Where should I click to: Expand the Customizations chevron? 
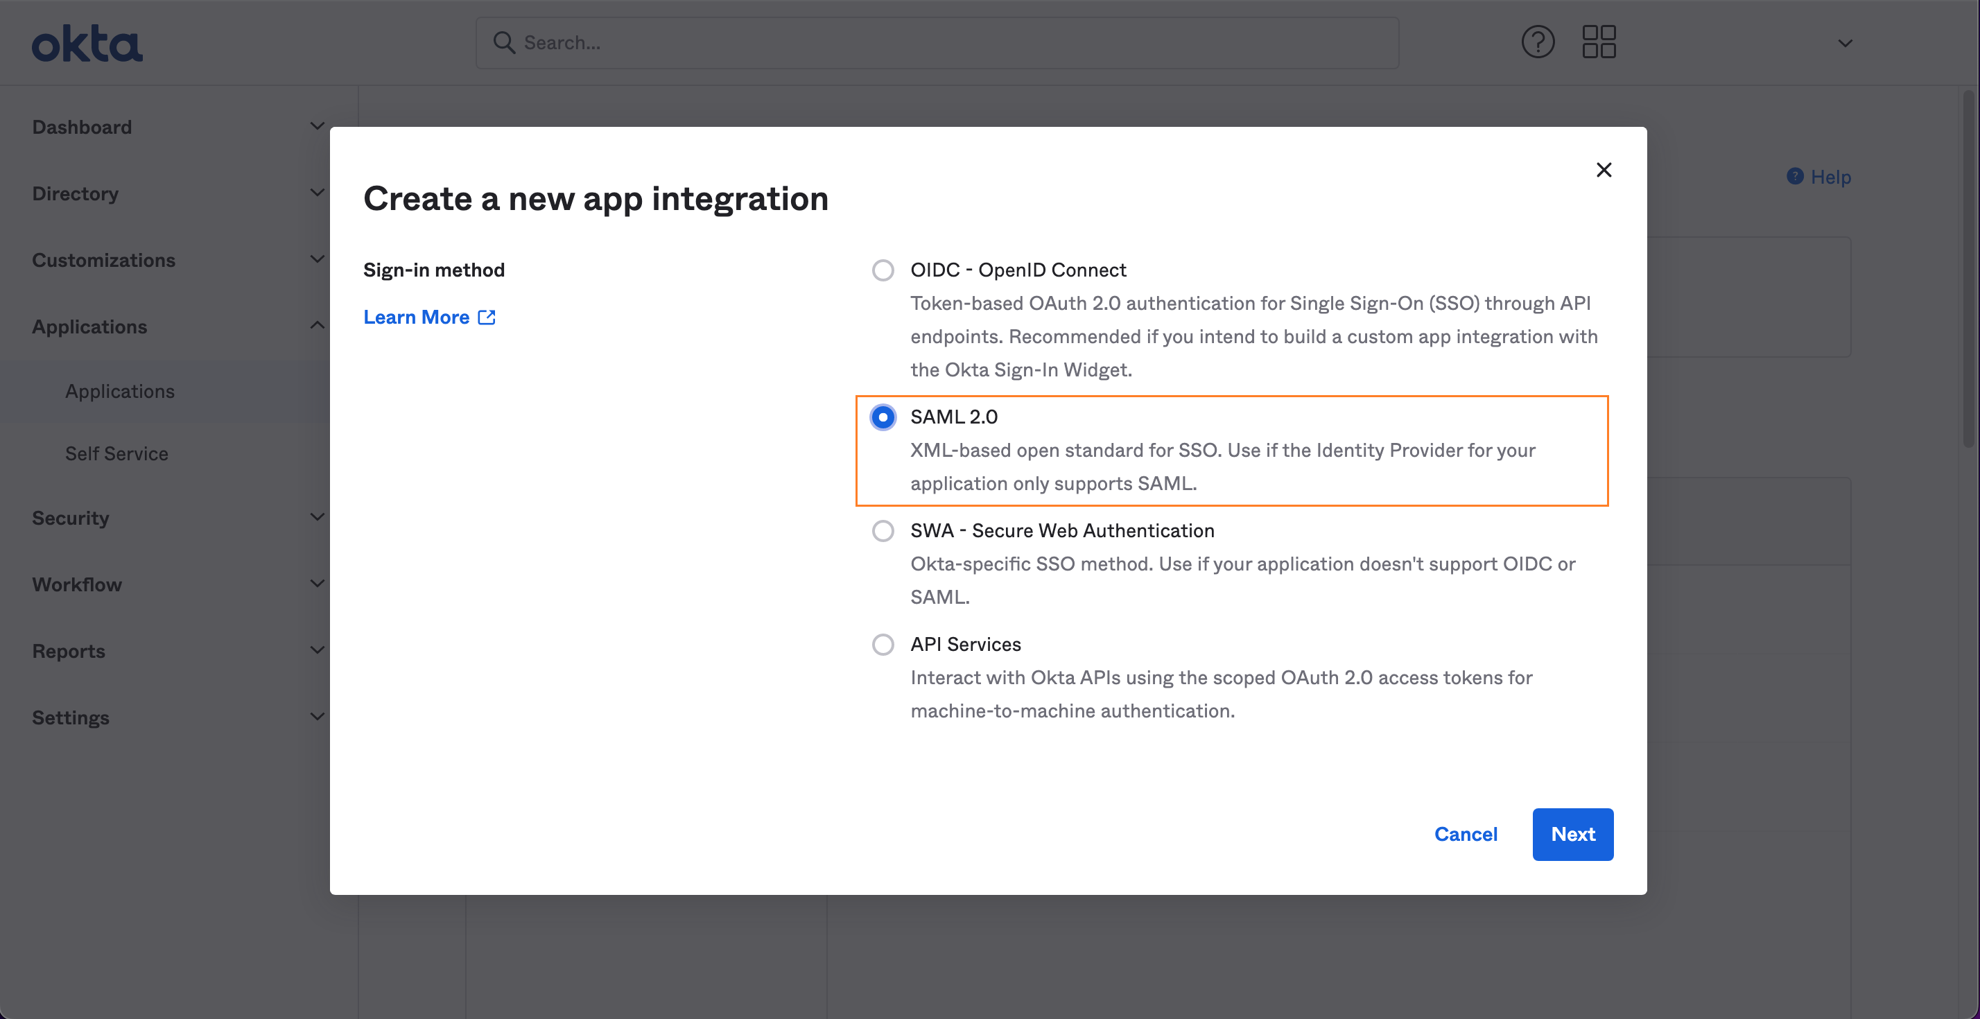(x=317, y=259)
